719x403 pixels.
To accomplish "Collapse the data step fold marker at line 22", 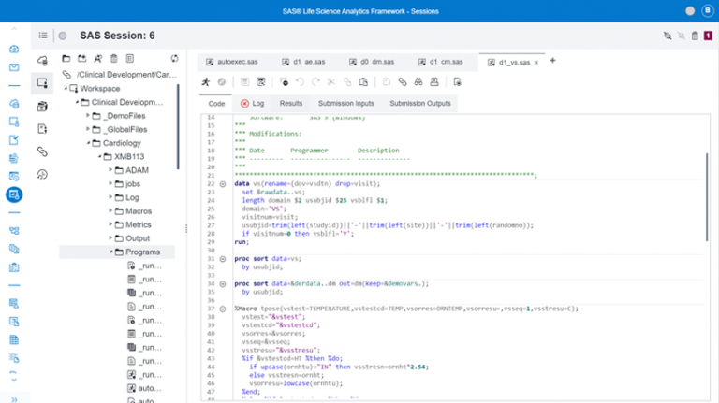I will pos(223,184).
